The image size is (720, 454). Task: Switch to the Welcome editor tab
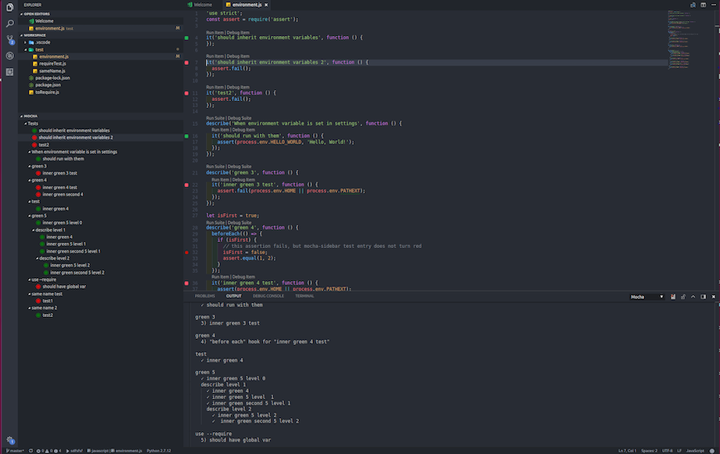tap(203, 5)
